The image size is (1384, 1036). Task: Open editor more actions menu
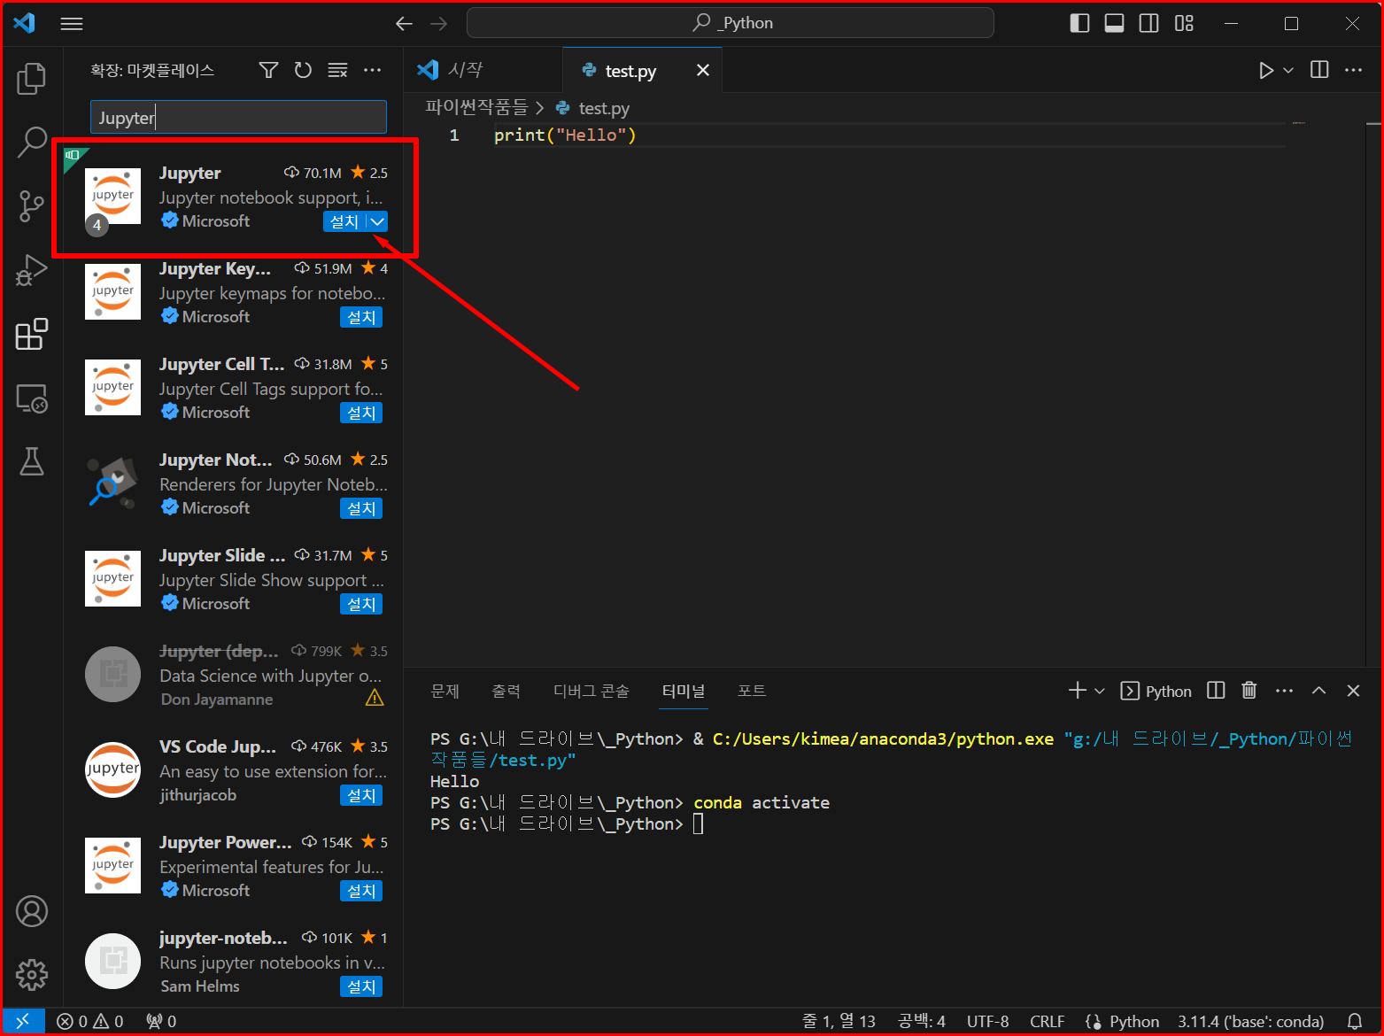tap(1354, 70)
